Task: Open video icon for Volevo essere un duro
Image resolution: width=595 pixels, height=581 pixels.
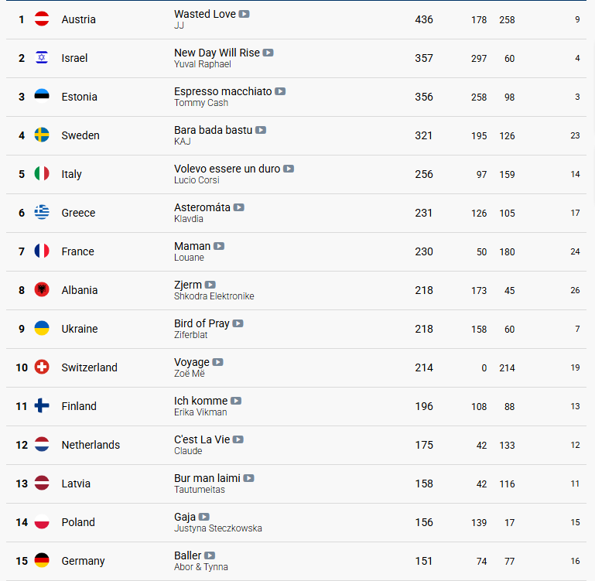Action: click(x=289, y=169)
